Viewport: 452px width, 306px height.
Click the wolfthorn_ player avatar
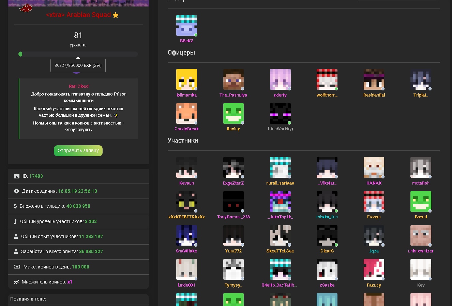pos(327,79)
